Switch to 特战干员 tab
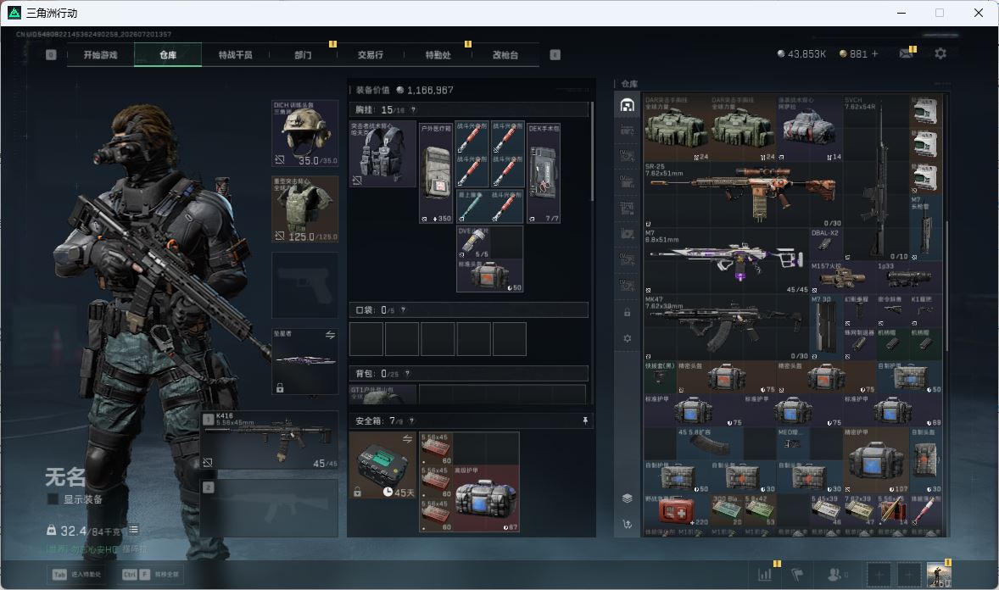999x590 pixels. click(236, 55)
